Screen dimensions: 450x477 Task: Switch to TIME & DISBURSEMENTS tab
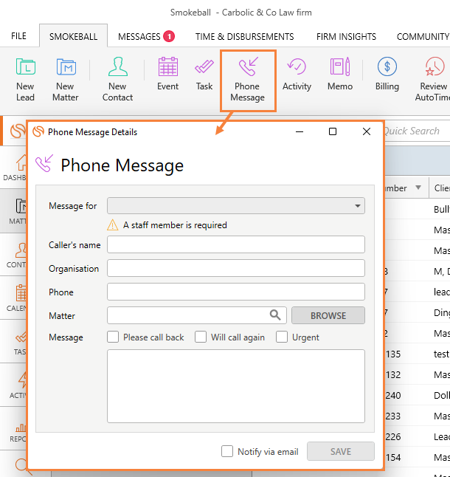[x=245, y=37]
